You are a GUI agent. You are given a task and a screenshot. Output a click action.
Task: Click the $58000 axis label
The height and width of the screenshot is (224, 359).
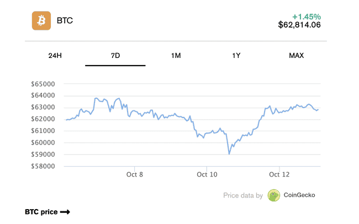[x=44, y=166]
